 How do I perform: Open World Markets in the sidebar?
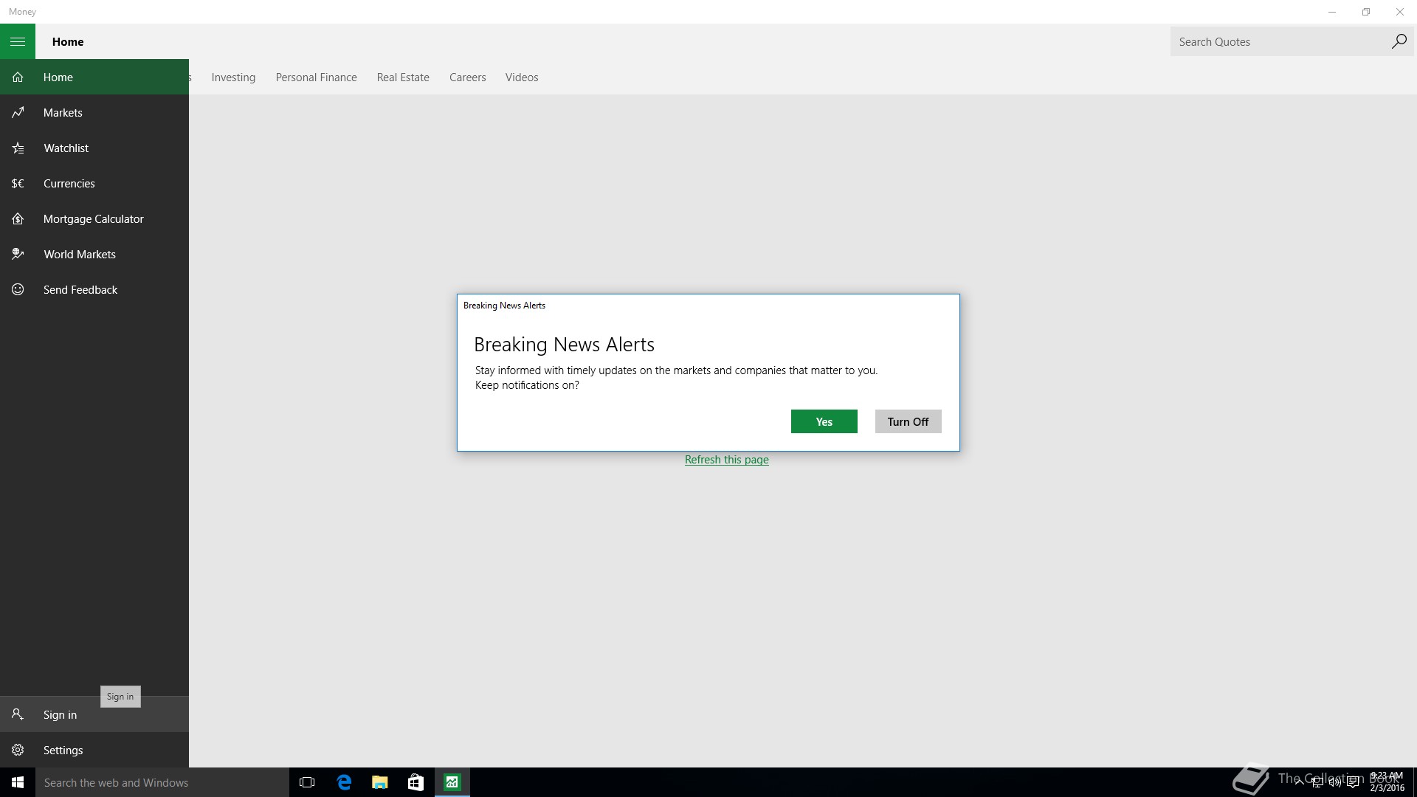pyautogui.click(x=94, y=254)
